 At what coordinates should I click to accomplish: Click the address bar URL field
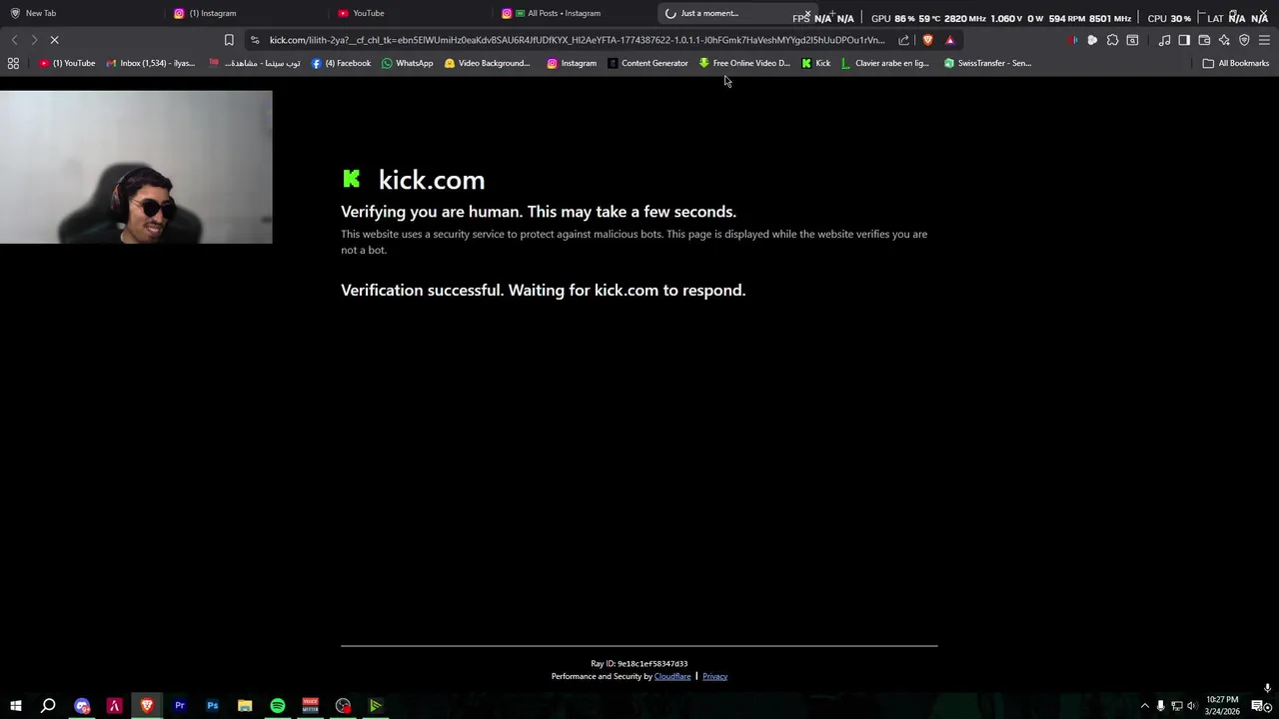(x=577, y=40)
